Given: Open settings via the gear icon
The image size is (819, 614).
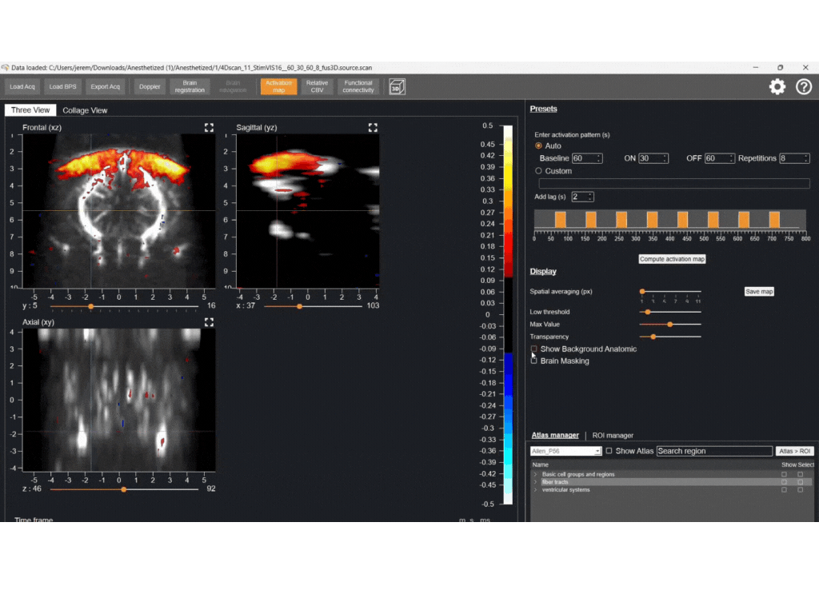Looking at the screenshot, I should (x=777, y=87).
